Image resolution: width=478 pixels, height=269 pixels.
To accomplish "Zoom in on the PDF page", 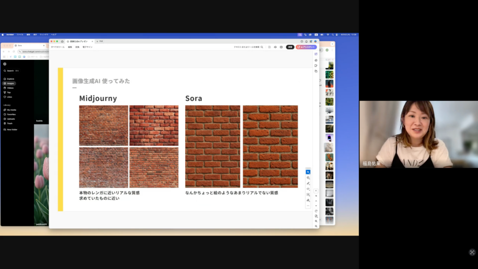I will point(316,221).
